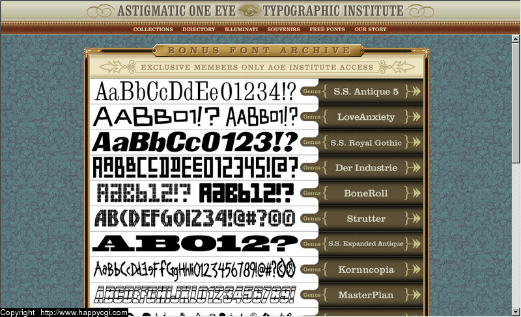Open the Directory menu item
The image size is (521, 317).
click(x=199, y=29)
